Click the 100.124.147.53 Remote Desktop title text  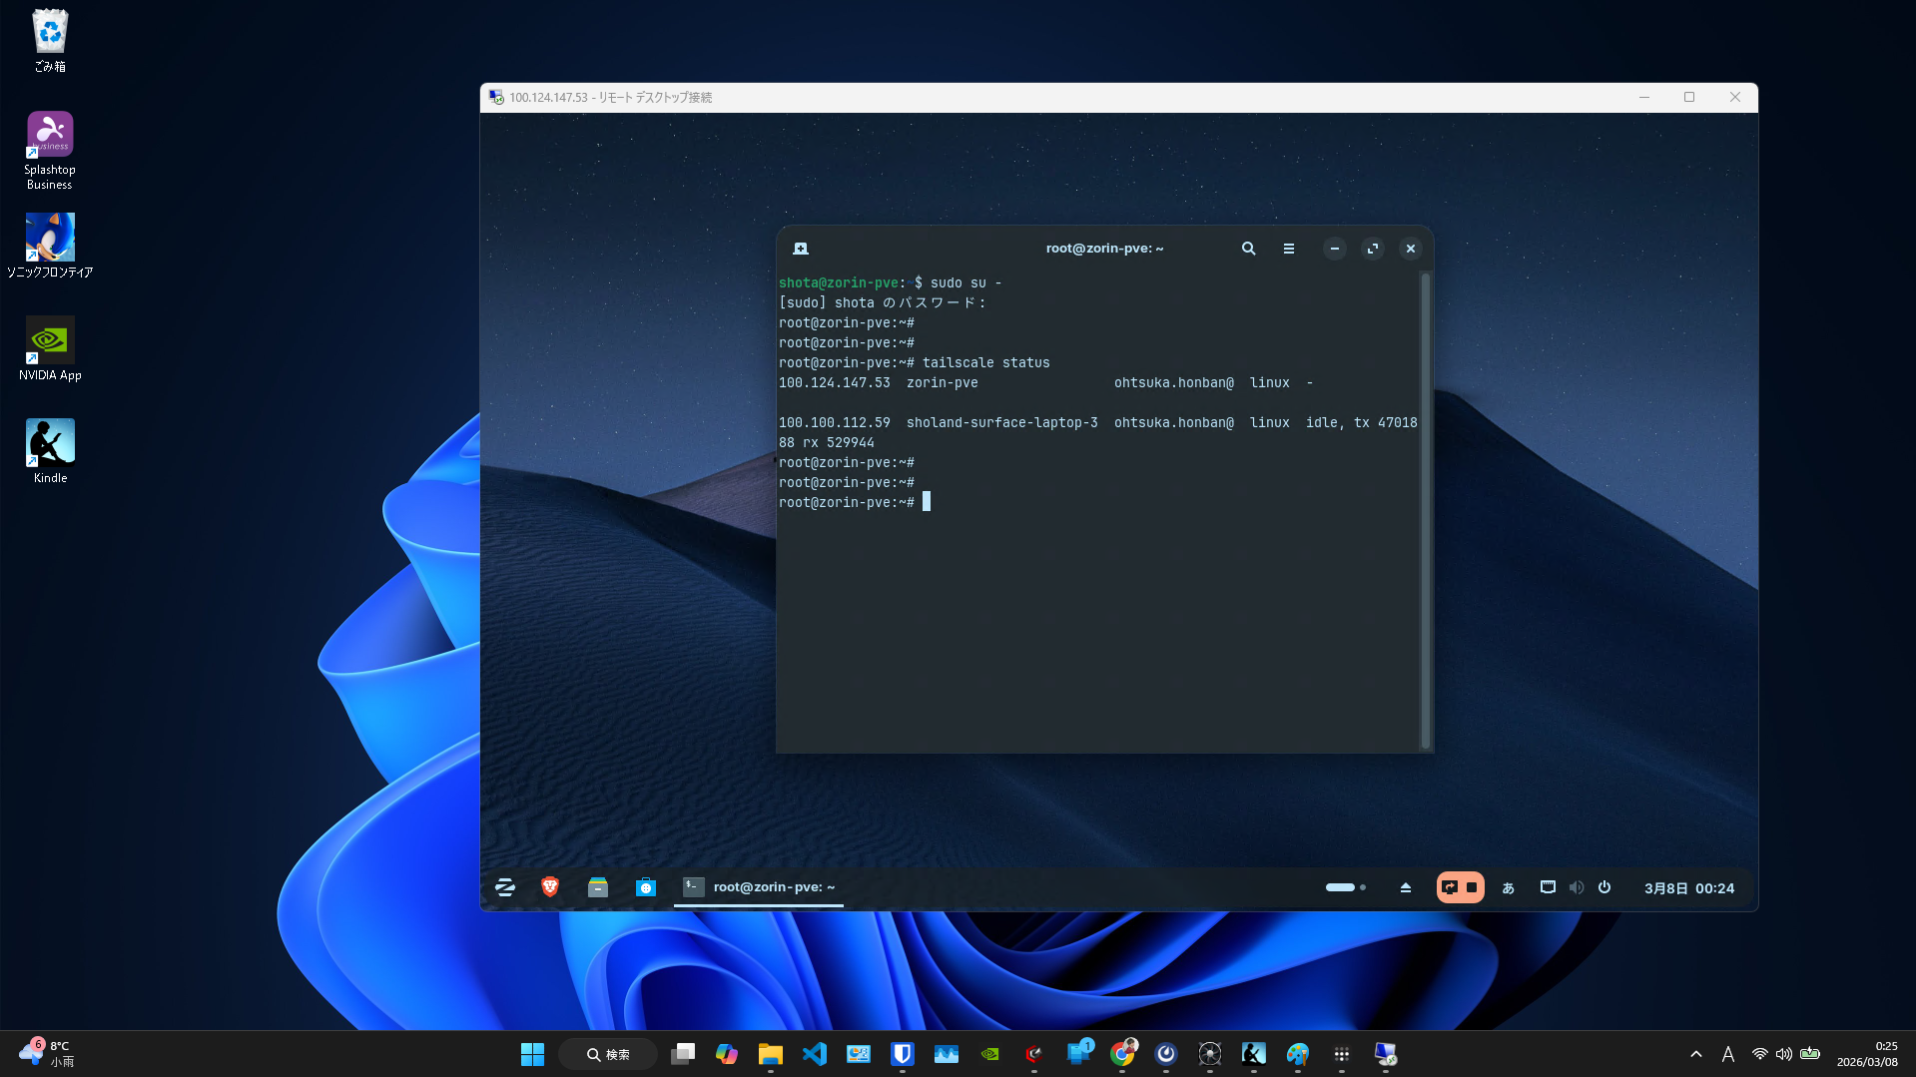point(611,98)
